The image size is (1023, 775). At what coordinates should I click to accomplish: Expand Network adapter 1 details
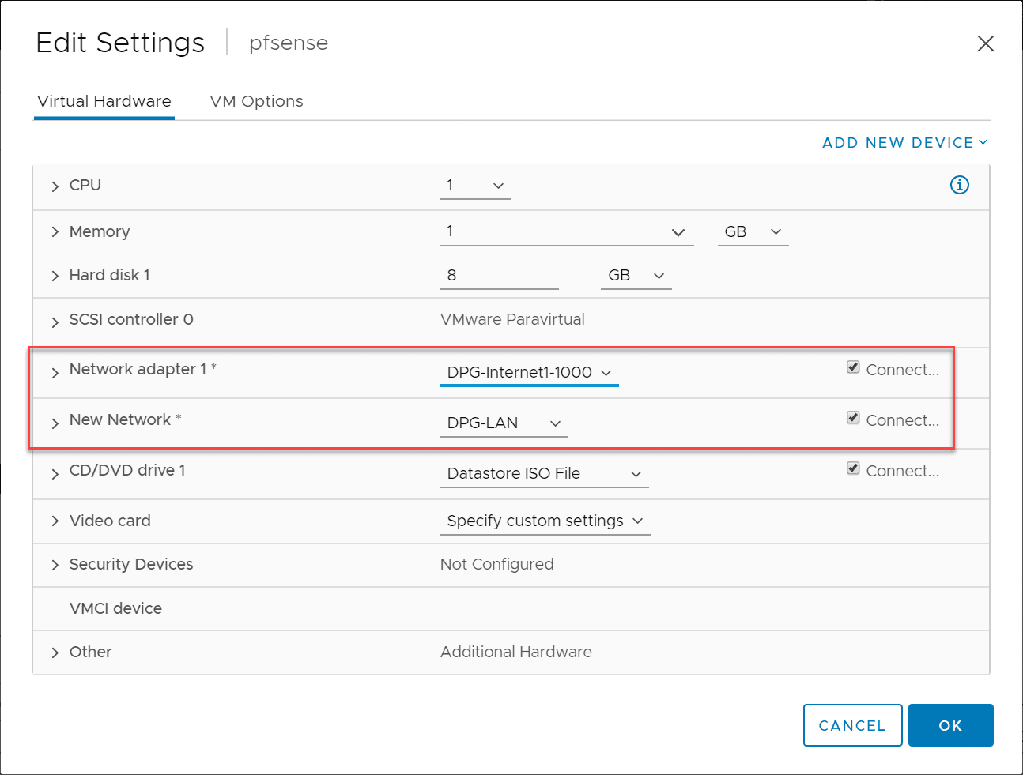coord(55,372)
